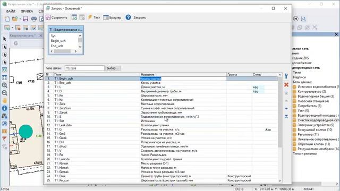
Task: Select Типы и режимы in layer tree
Action: click(305, 153)
